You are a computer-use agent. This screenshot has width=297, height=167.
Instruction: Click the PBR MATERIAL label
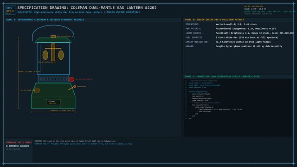[x=193, y=29]
